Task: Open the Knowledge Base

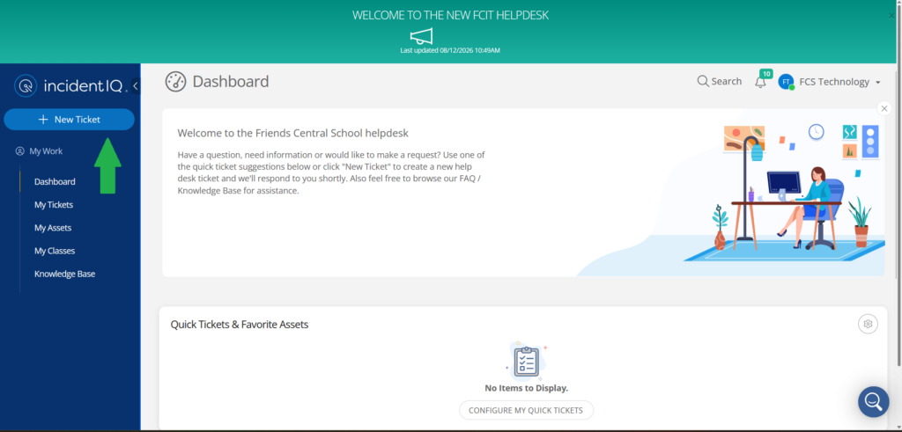Action: (x=64, y=274)
